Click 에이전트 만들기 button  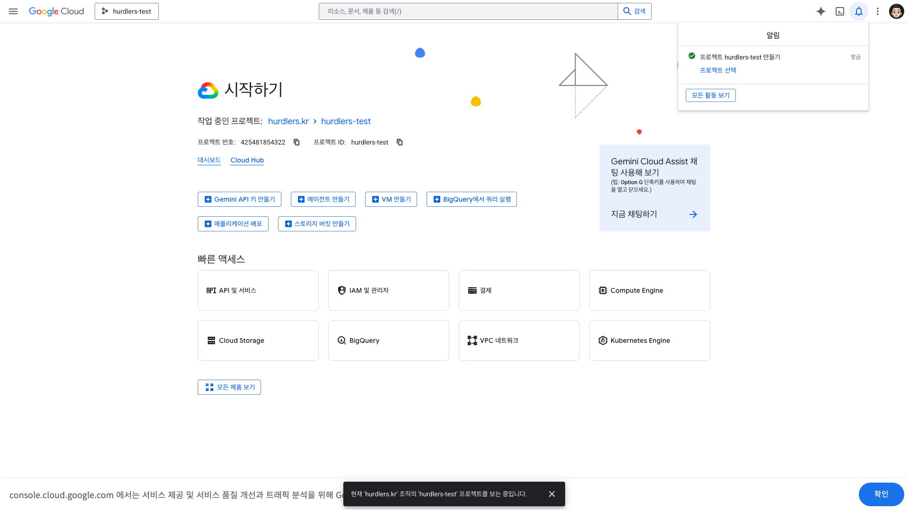tap(323, 199)
